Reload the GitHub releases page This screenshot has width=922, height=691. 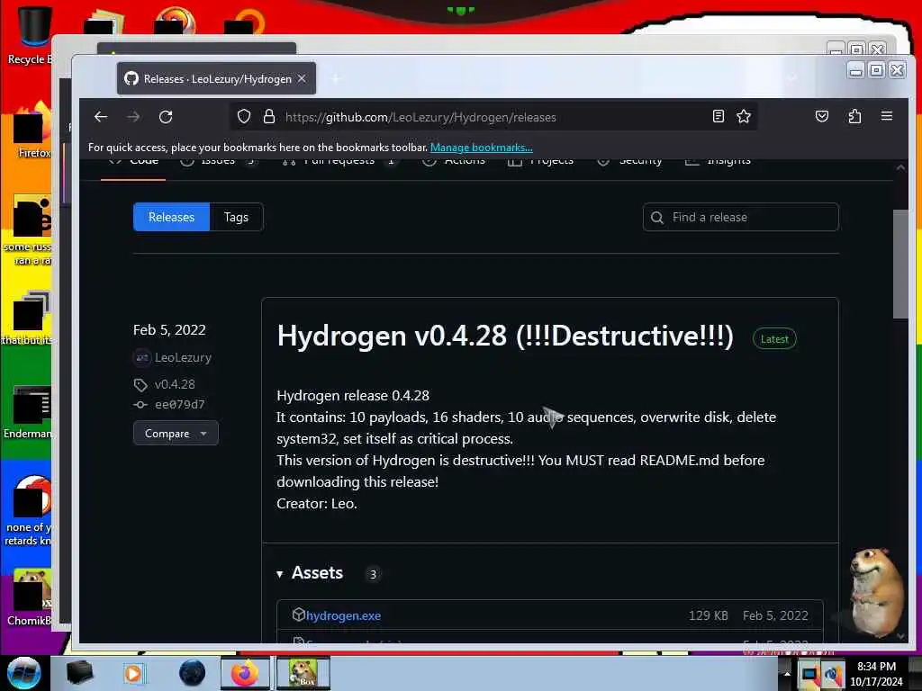click(166, 117)
